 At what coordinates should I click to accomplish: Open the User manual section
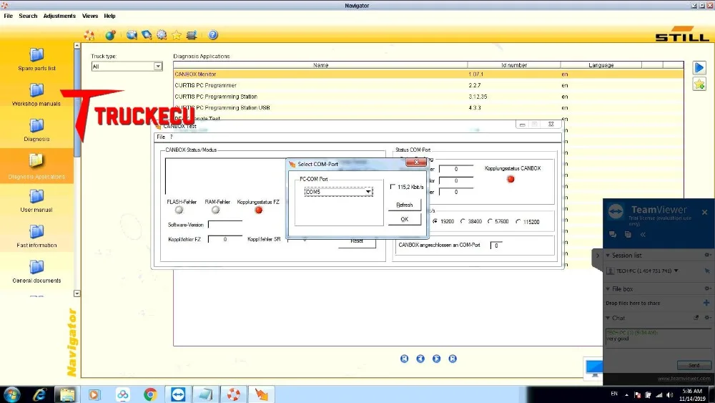point(36,201)
